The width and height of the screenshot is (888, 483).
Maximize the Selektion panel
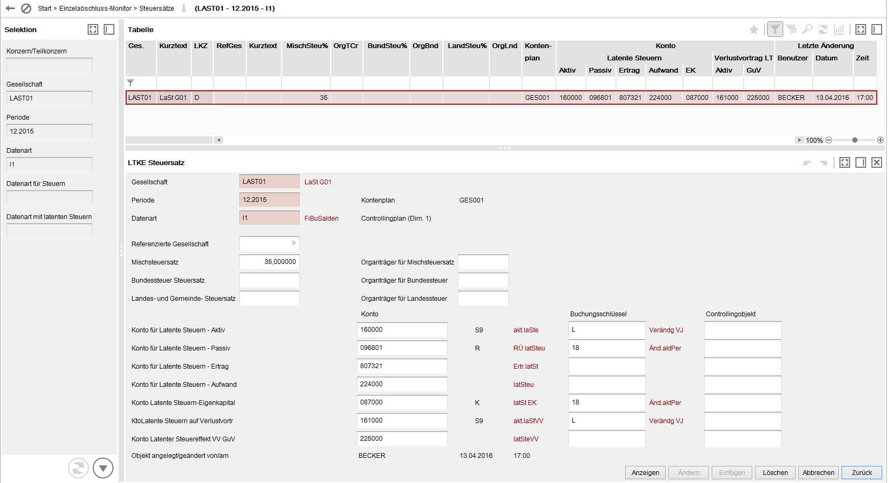pos(93,29)
